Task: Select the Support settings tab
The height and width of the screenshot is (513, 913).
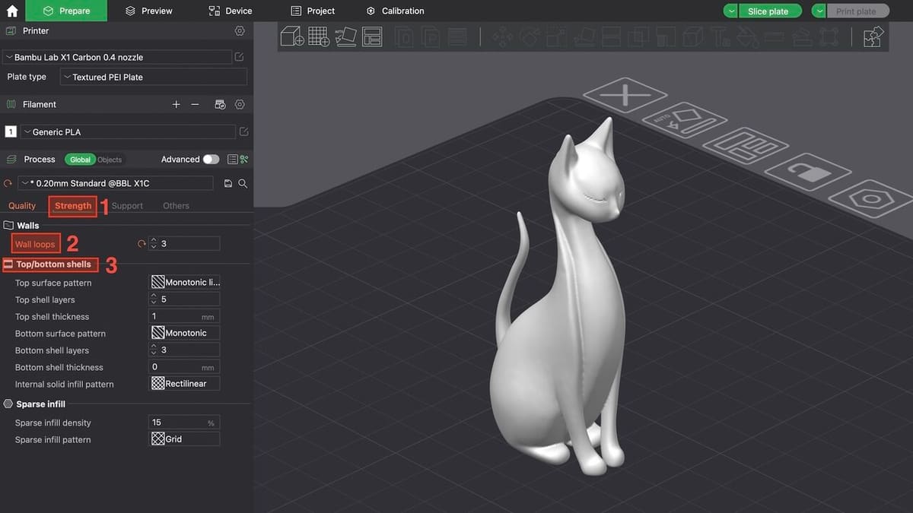Action: pos(127,205)
